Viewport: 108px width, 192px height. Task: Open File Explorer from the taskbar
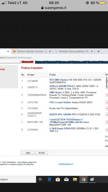click(x=75, y=179)
